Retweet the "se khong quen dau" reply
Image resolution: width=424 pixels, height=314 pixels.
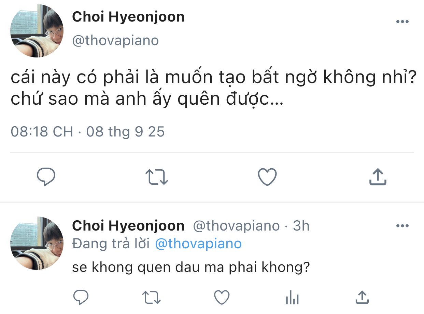click(x=152, y=297)
